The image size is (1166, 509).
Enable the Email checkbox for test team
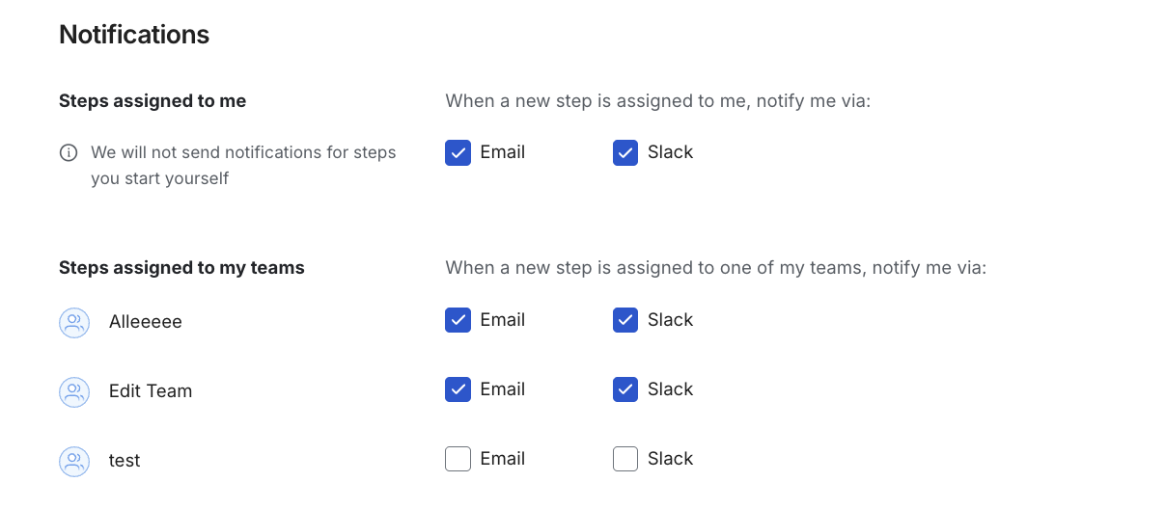[x=458, y=459]
